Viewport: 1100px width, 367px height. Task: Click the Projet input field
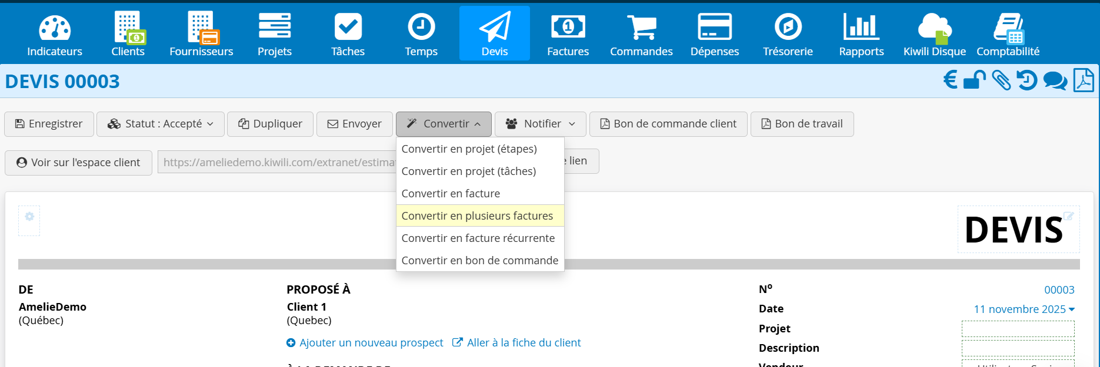tap(1018, 329)
